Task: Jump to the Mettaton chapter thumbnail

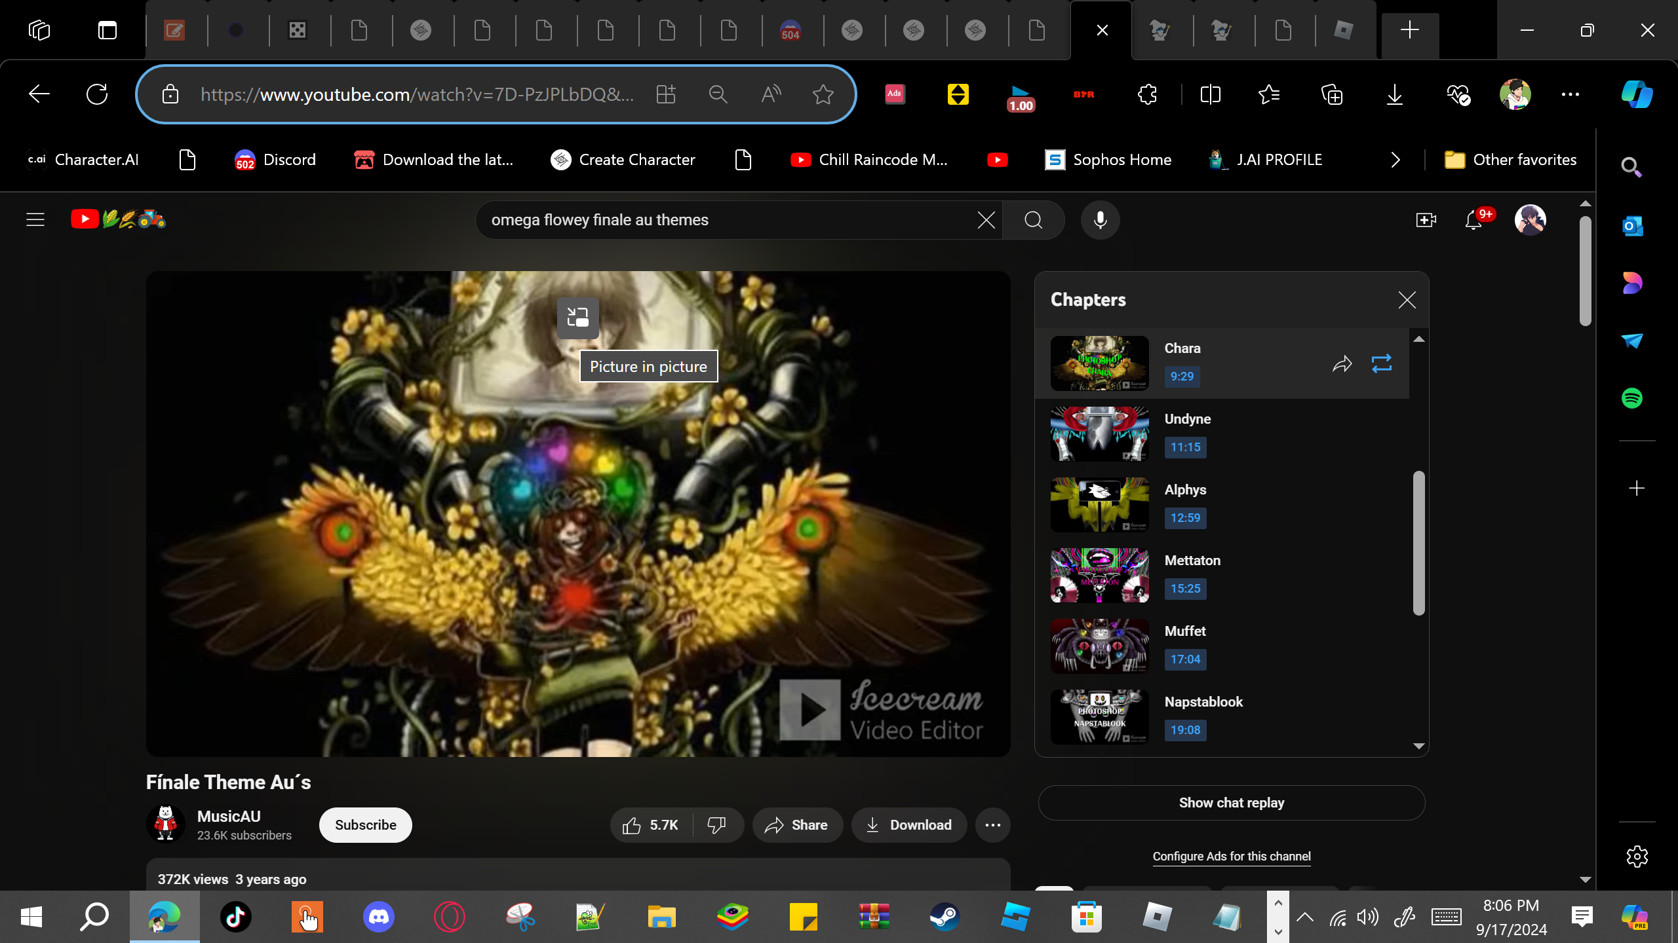Action: (1099, 575)
